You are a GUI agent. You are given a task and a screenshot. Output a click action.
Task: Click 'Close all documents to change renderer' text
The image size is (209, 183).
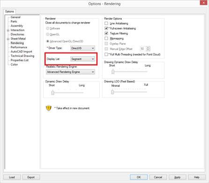pyautogui.click(x=67, y=23)
